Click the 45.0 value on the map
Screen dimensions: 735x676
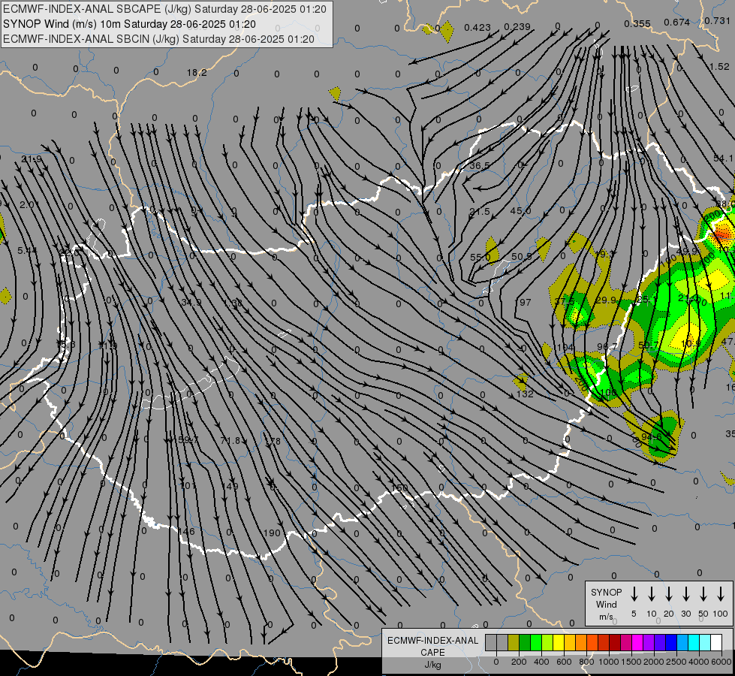pyautogui.click(x=520, y=211)
